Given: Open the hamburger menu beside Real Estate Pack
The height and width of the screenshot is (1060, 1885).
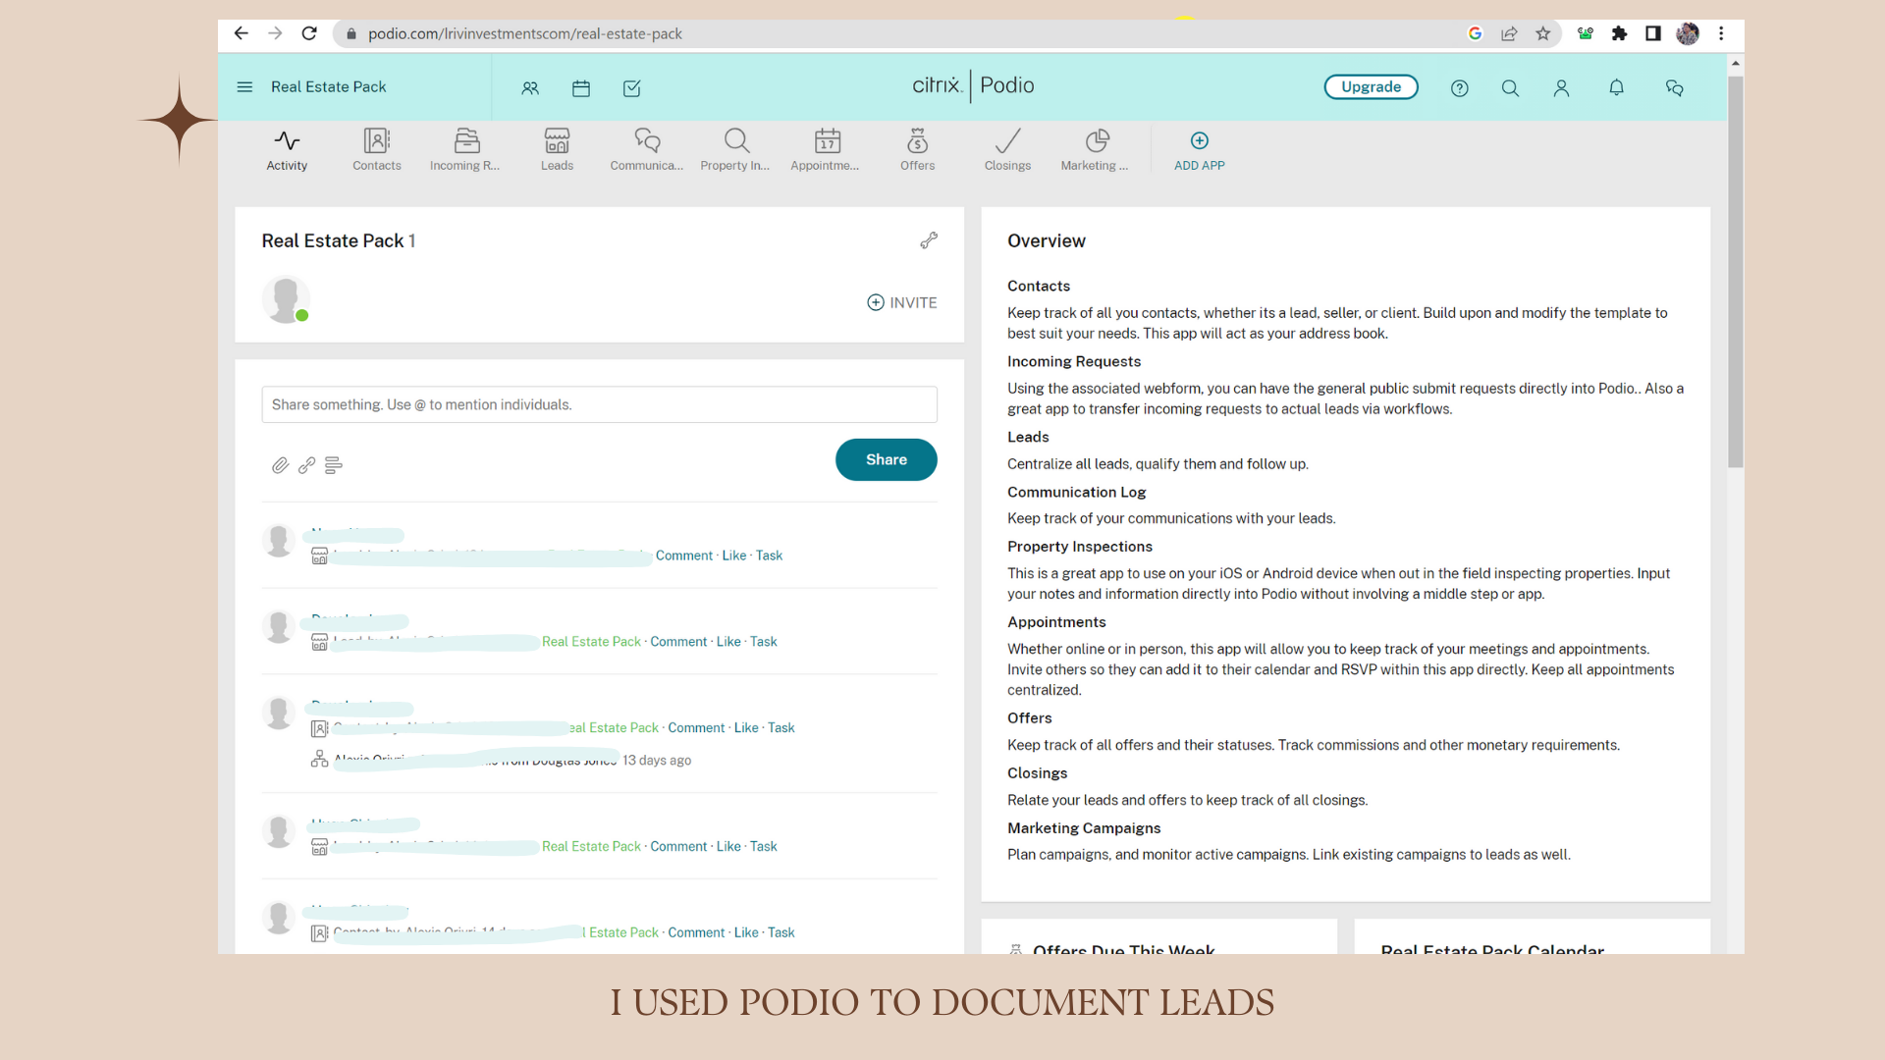Looking at the screenshot, I should [244, 87].
